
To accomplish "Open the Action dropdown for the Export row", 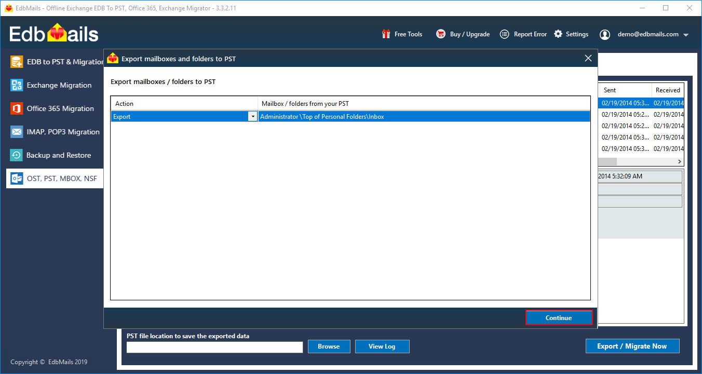I will pos(253,117).
